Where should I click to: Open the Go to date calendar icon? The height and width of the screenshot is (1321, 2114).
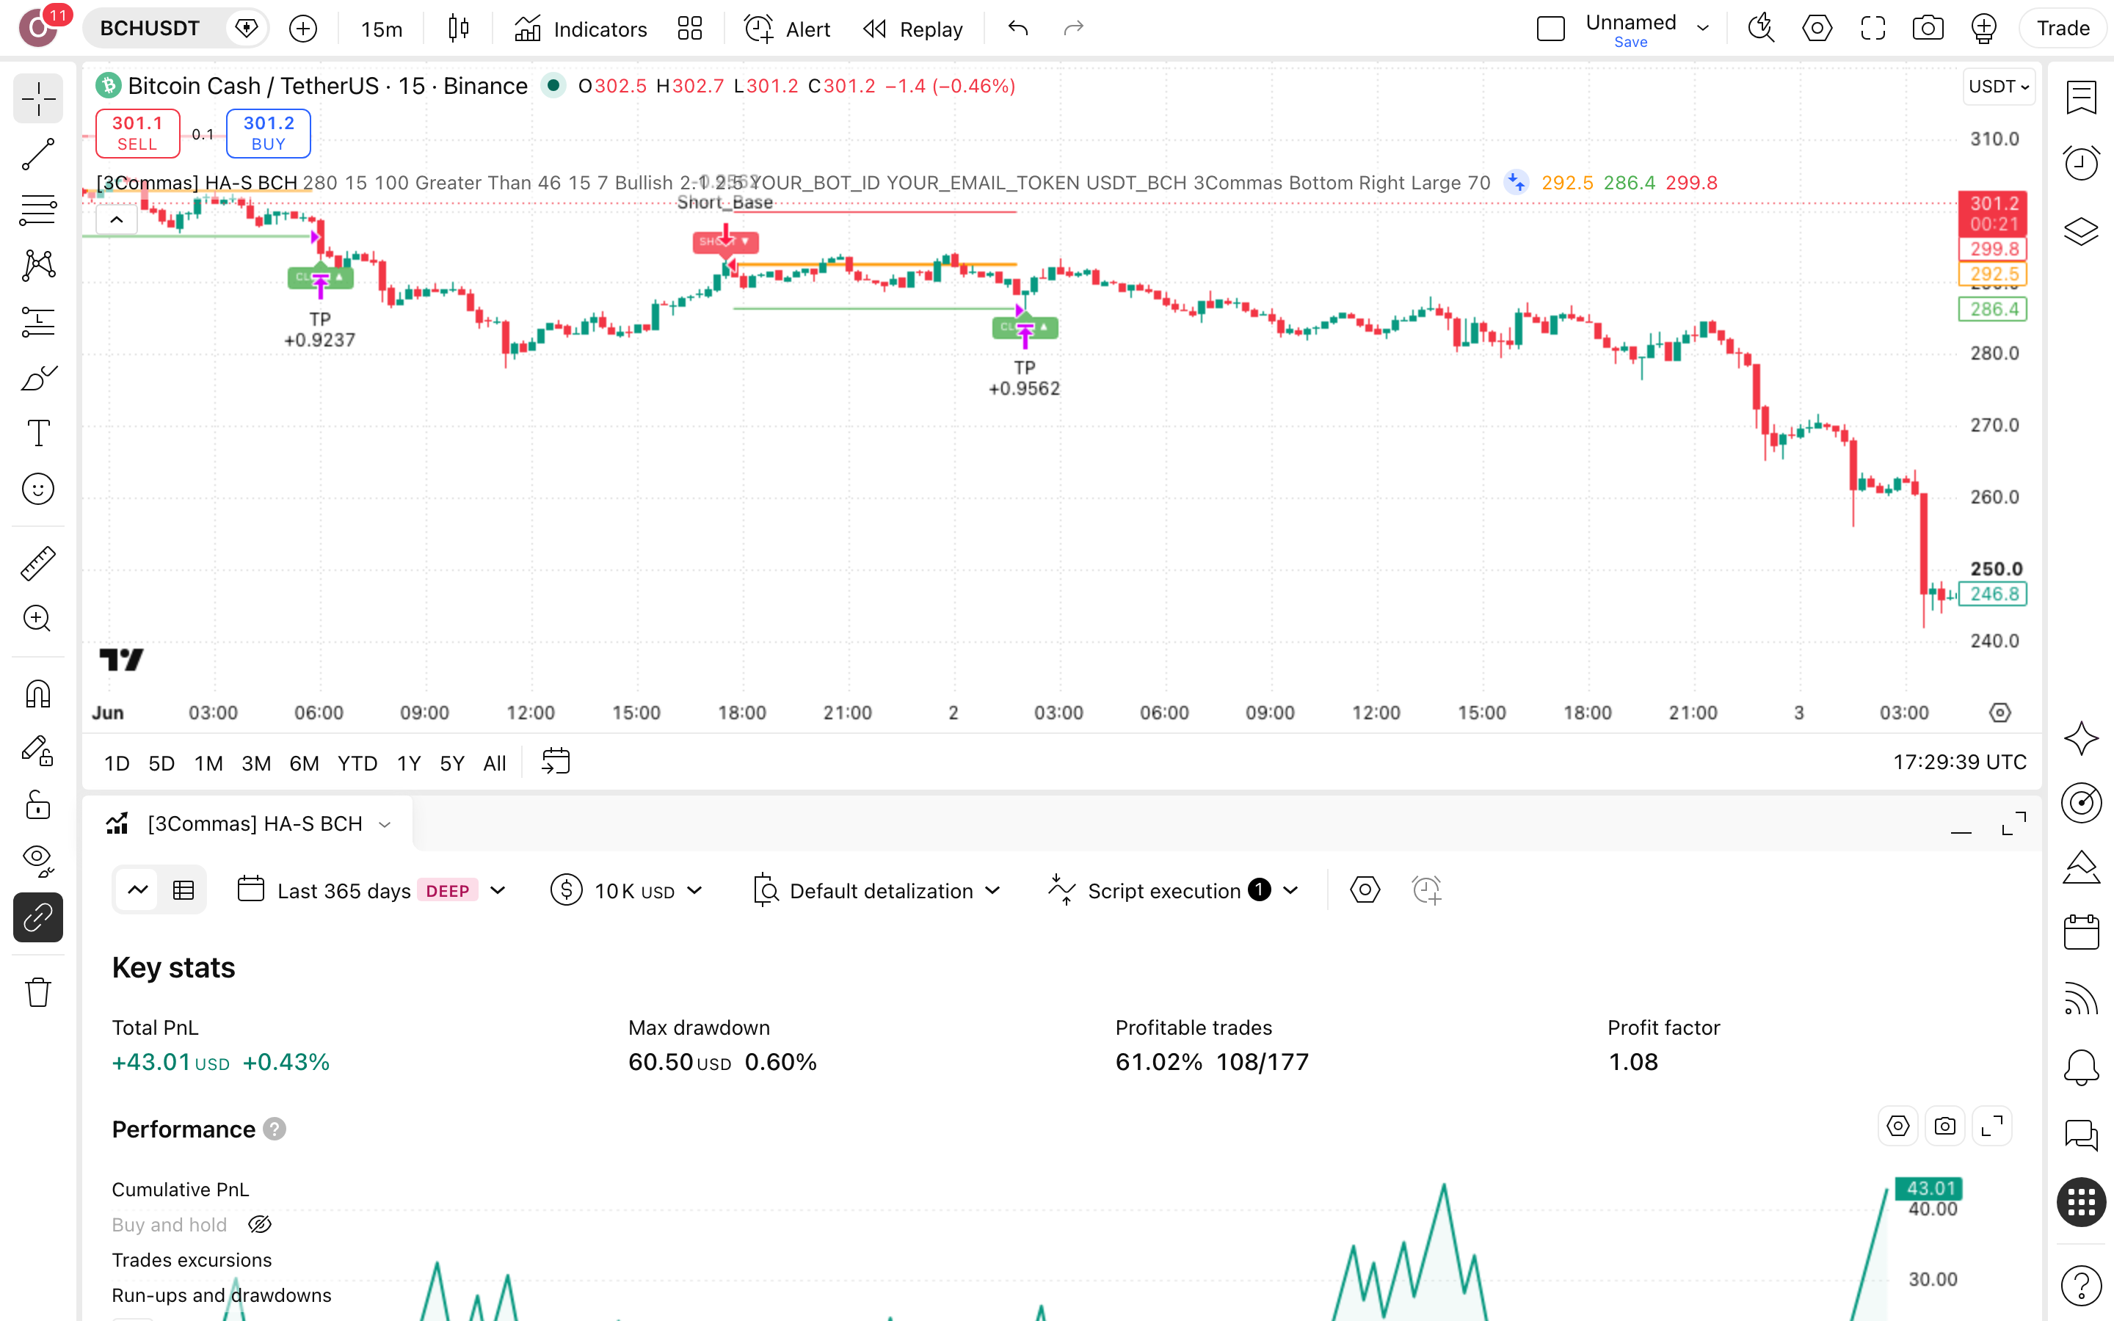[556, 762]
